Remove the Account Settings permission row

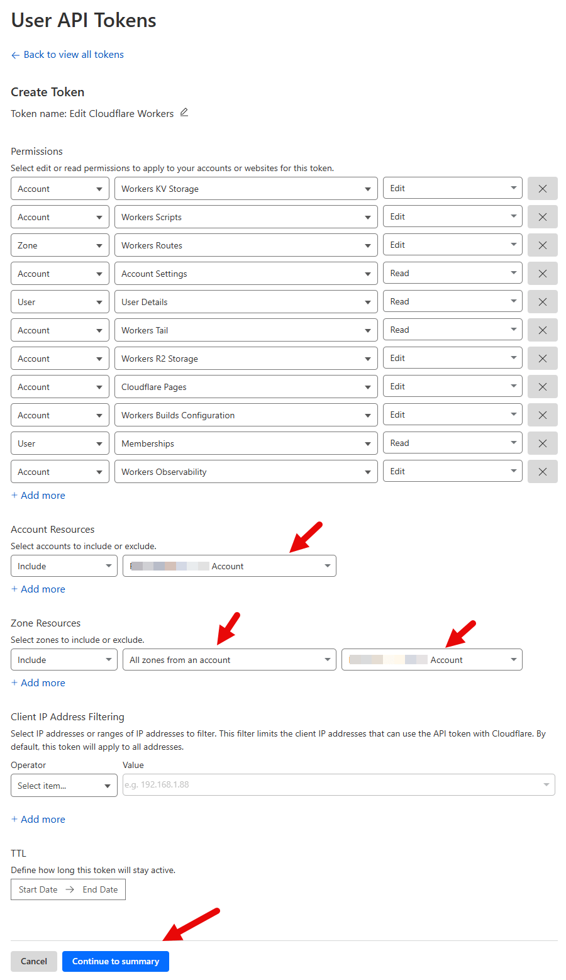coord(543,274)
